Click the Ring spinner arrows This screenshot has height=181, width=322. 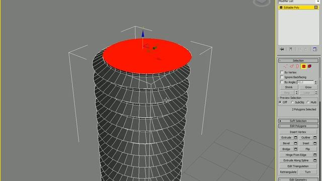point(296,93)
